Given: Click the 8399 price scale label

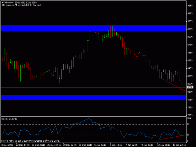Looking at the screenshot, I should click(x=190, y=76).
